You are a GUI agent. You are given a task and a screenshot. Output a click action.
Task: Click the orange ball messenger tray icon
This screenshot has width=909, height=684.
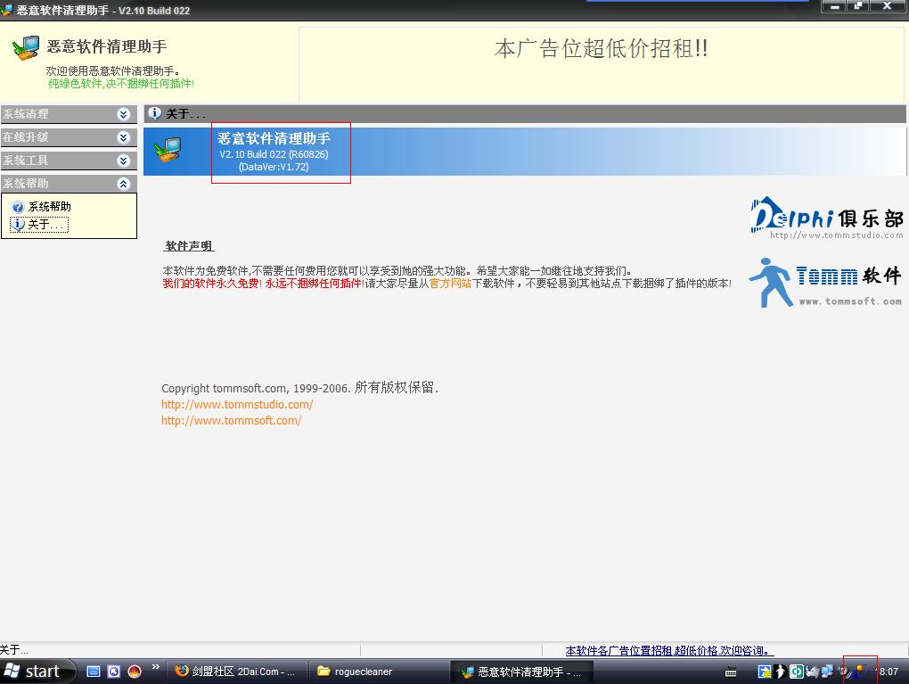point(861,672)
